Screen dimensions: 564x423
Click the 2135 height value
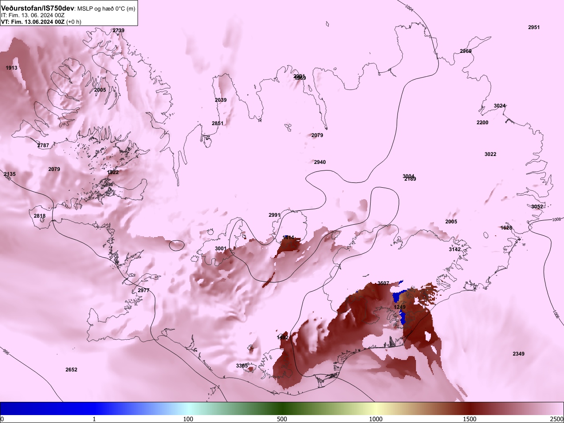(x=10, y=174)
